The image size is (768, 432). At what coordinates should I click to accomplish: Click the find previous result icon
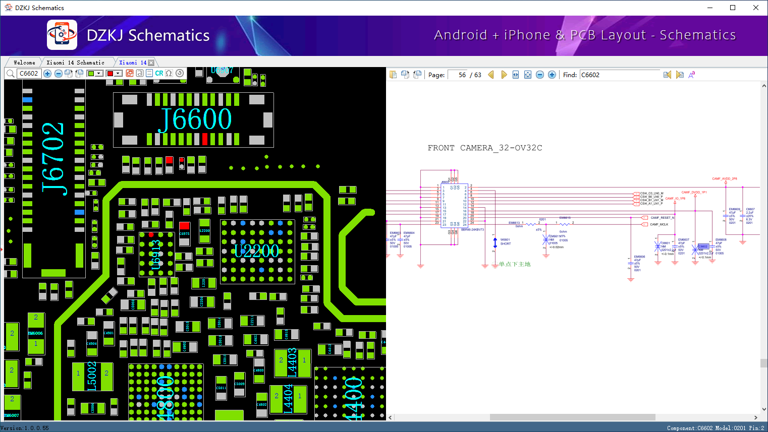[x=667, y=75]
